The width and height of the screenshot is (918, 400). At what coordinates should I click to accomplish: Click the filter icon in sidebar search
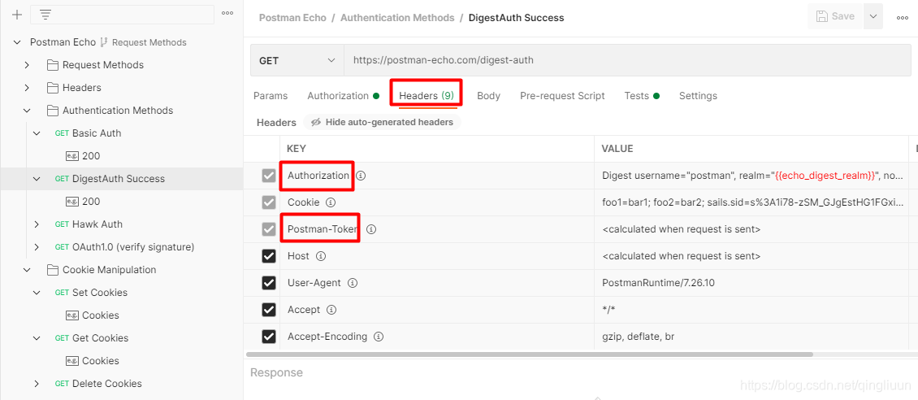coord(45,15)
